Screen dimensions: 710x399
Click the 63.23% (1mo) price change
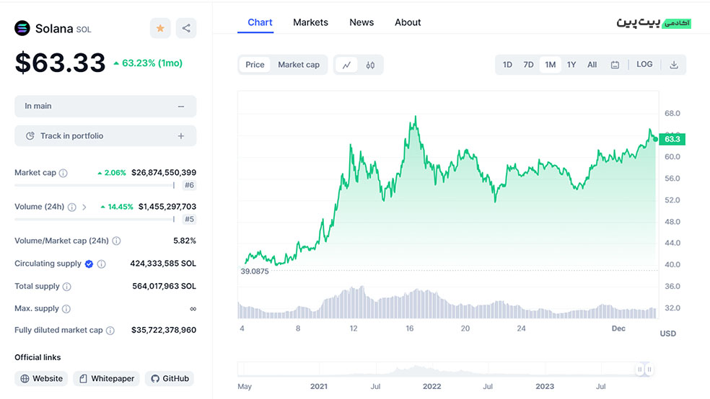point(148,63)
